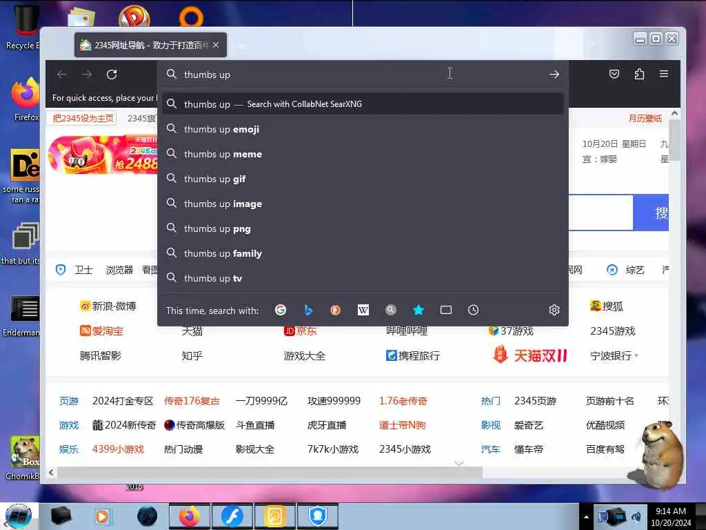
Task: Search this time with Bing icon
Action: 308,310
